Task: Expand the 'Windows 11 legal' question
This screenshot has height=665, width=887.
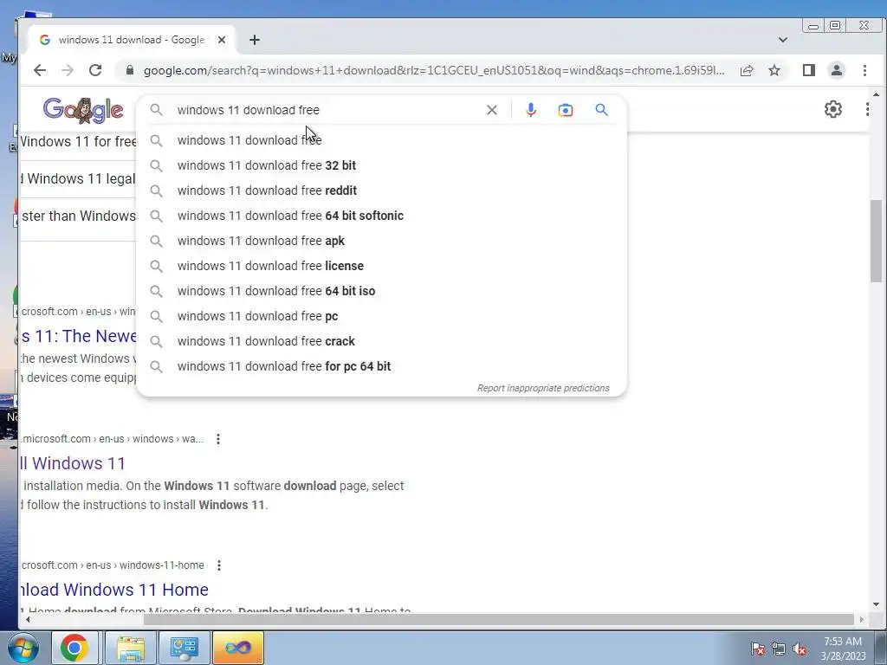Action: tap(78, 178)
